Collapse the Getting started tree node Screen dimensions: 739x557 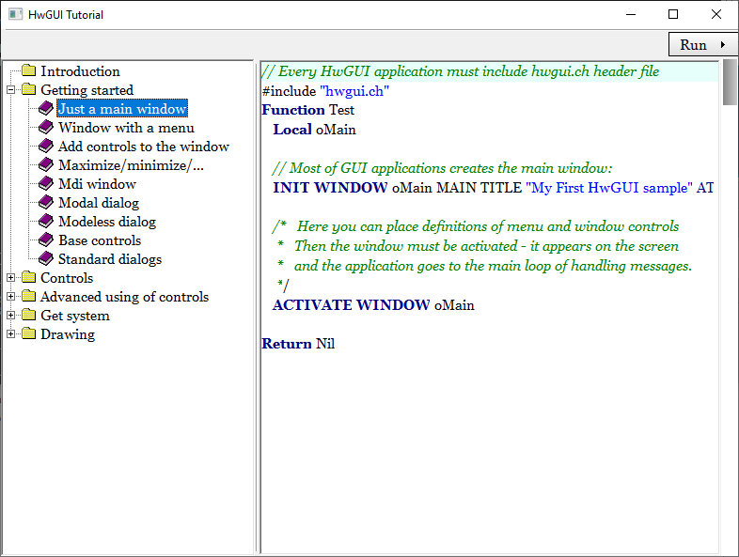(11, 90)
